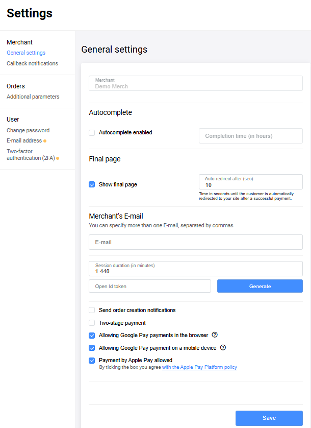Open Additional parameters under Orders
Screen dimensions: 311x428
click(x=33, y=97)
